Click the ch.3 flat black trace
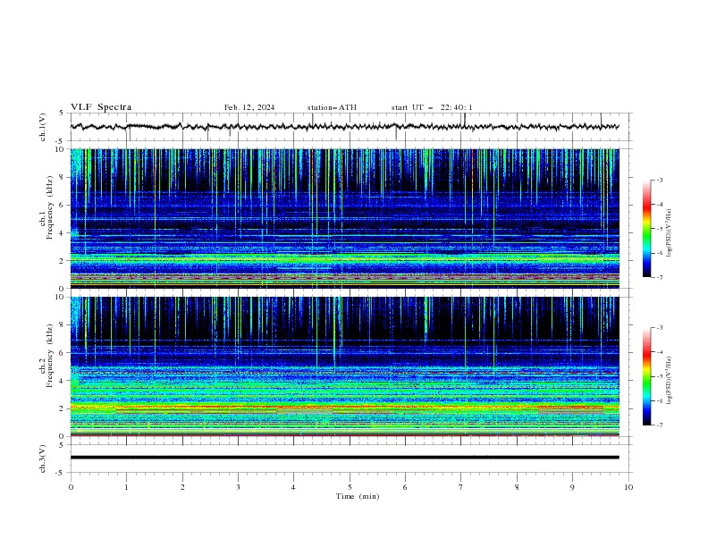 tap(345, 458)
